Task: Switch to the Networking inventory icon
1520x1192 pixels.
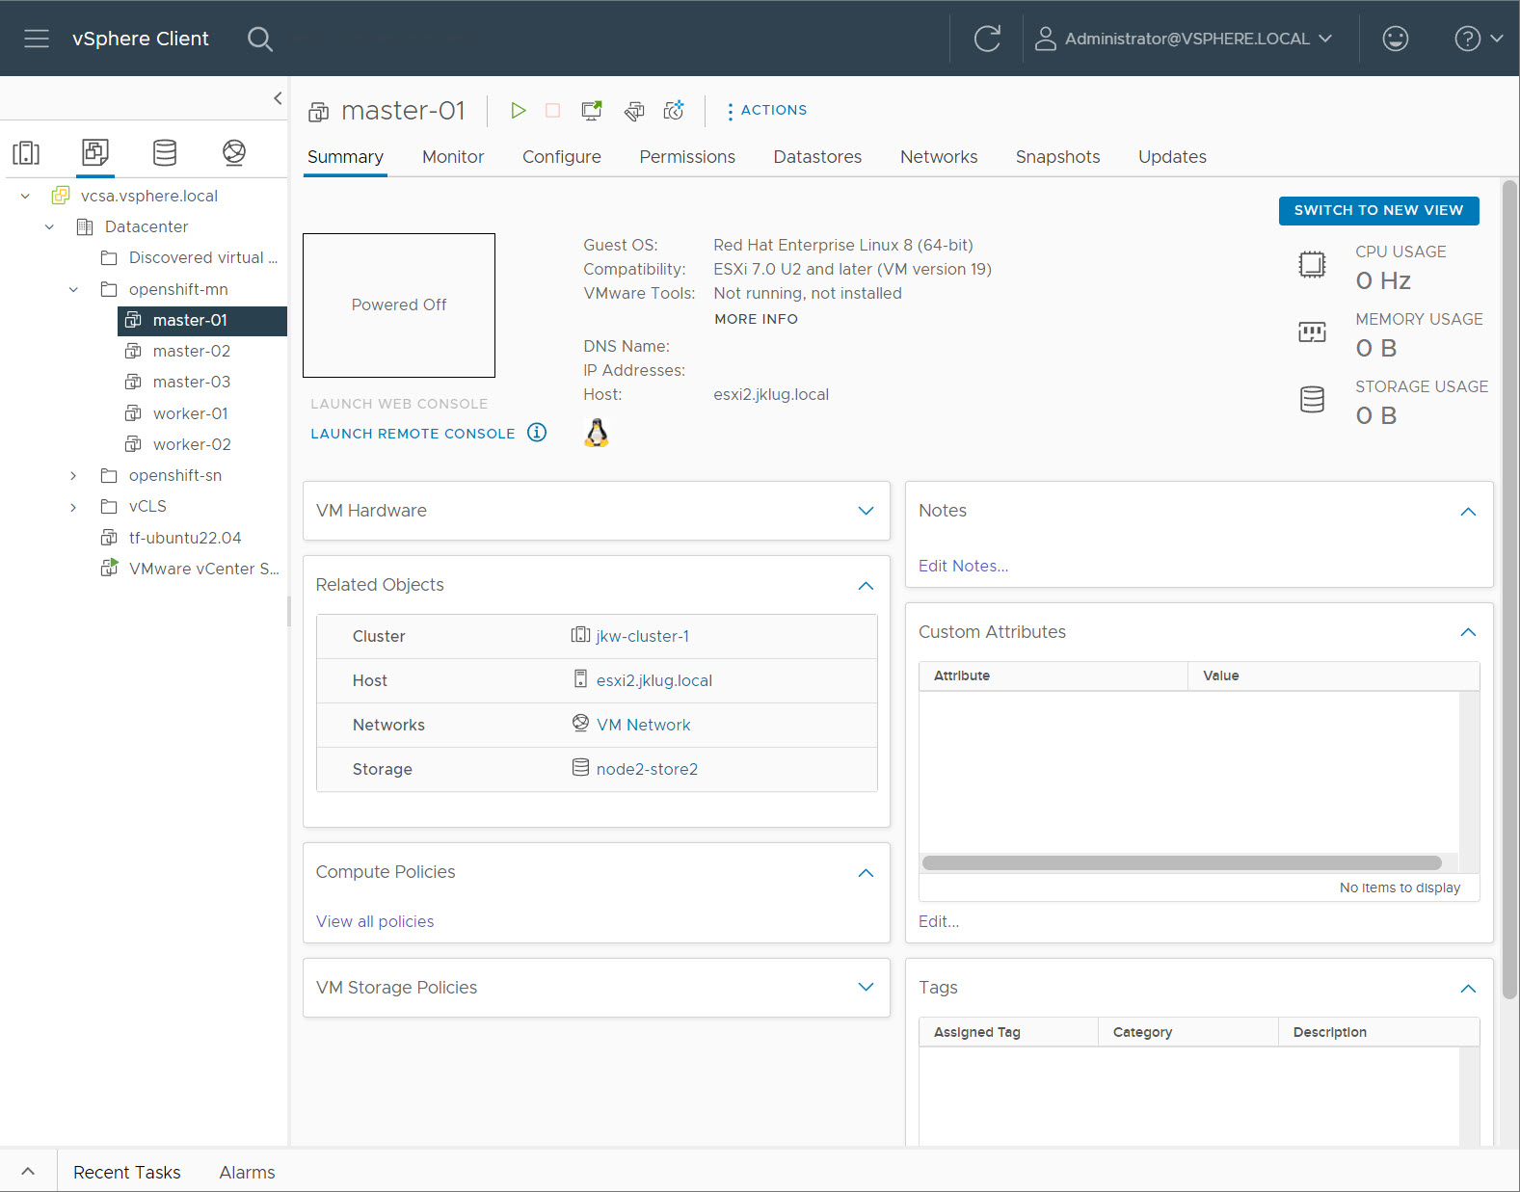Action: tap(234, 152)
